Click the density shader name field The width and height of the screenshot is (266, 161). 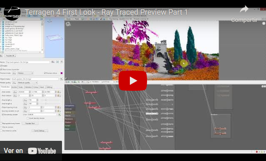click(40, 115)
